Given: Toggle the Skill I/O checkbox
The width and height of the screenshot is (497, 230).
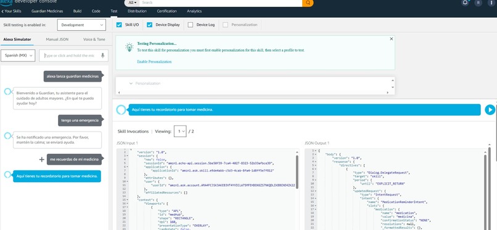Looking at the screenshot, I should coord(119,25).
